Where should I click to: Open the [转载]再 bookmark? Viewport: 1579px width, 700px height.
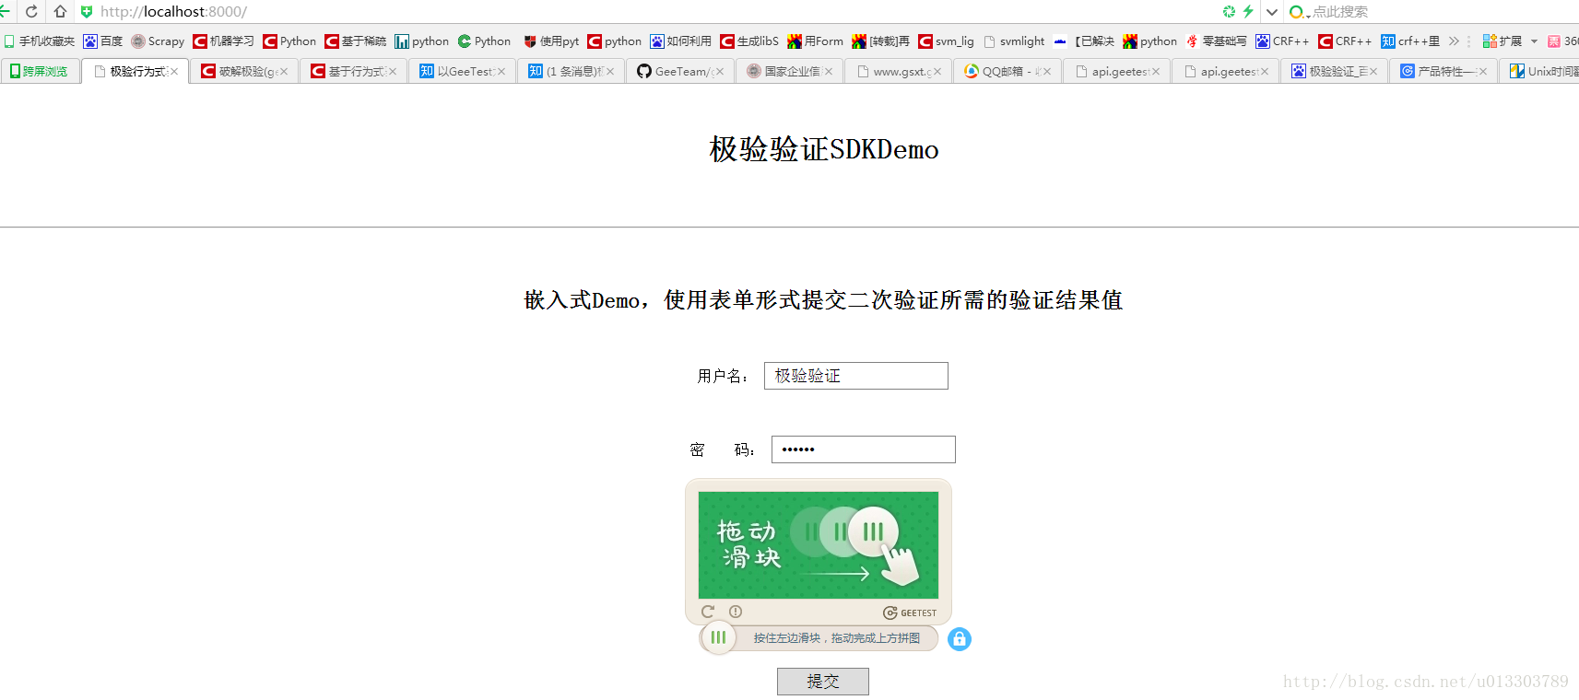coord(881,41)
